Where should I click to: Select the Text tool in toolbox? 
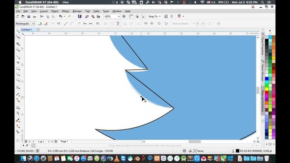tap(18, 87)
